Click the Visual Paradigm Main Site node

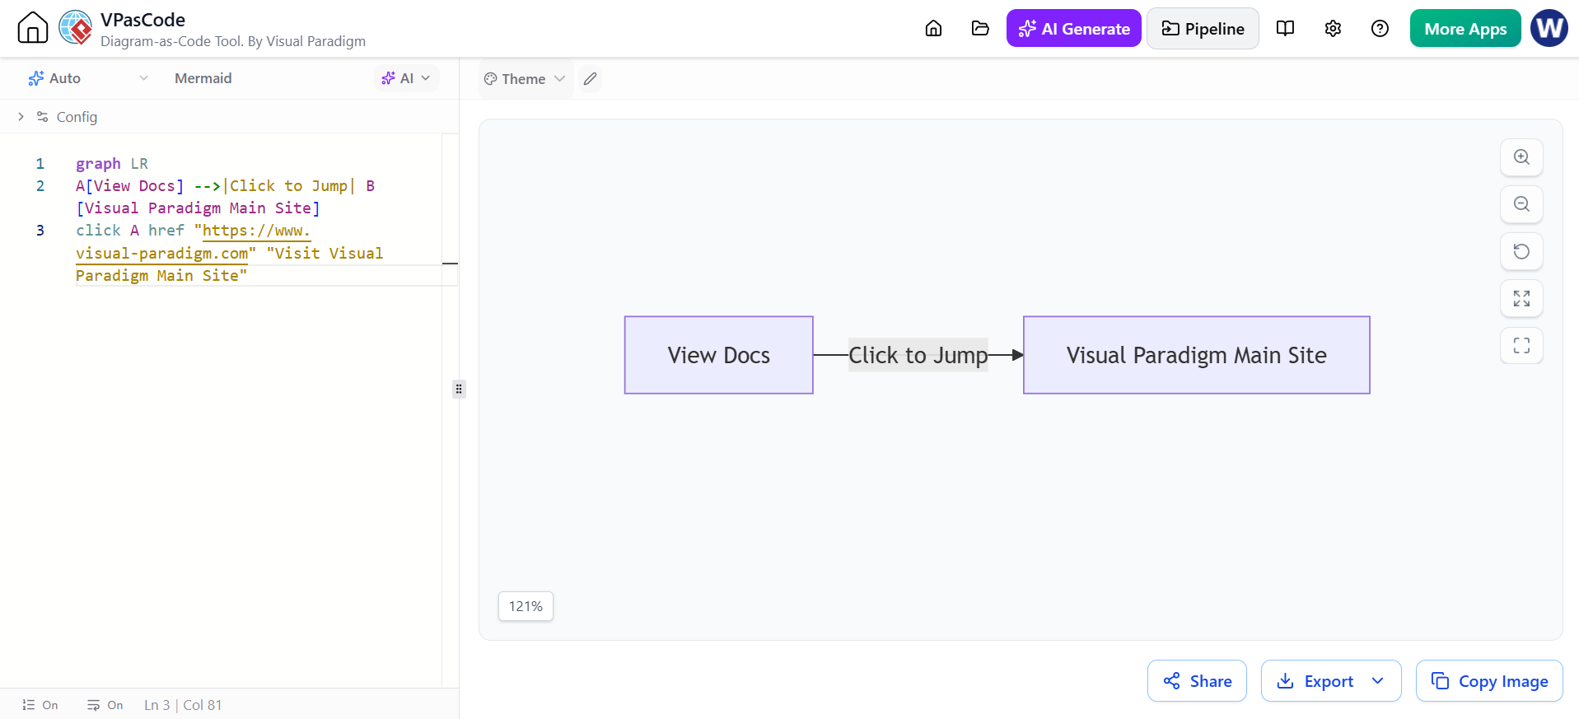click(1197, 355)
